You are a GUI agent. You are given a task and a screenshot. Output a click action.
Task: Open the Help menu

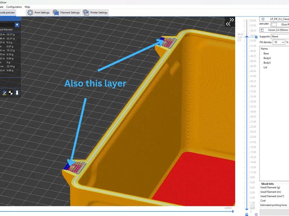click(x=27, y=7)
